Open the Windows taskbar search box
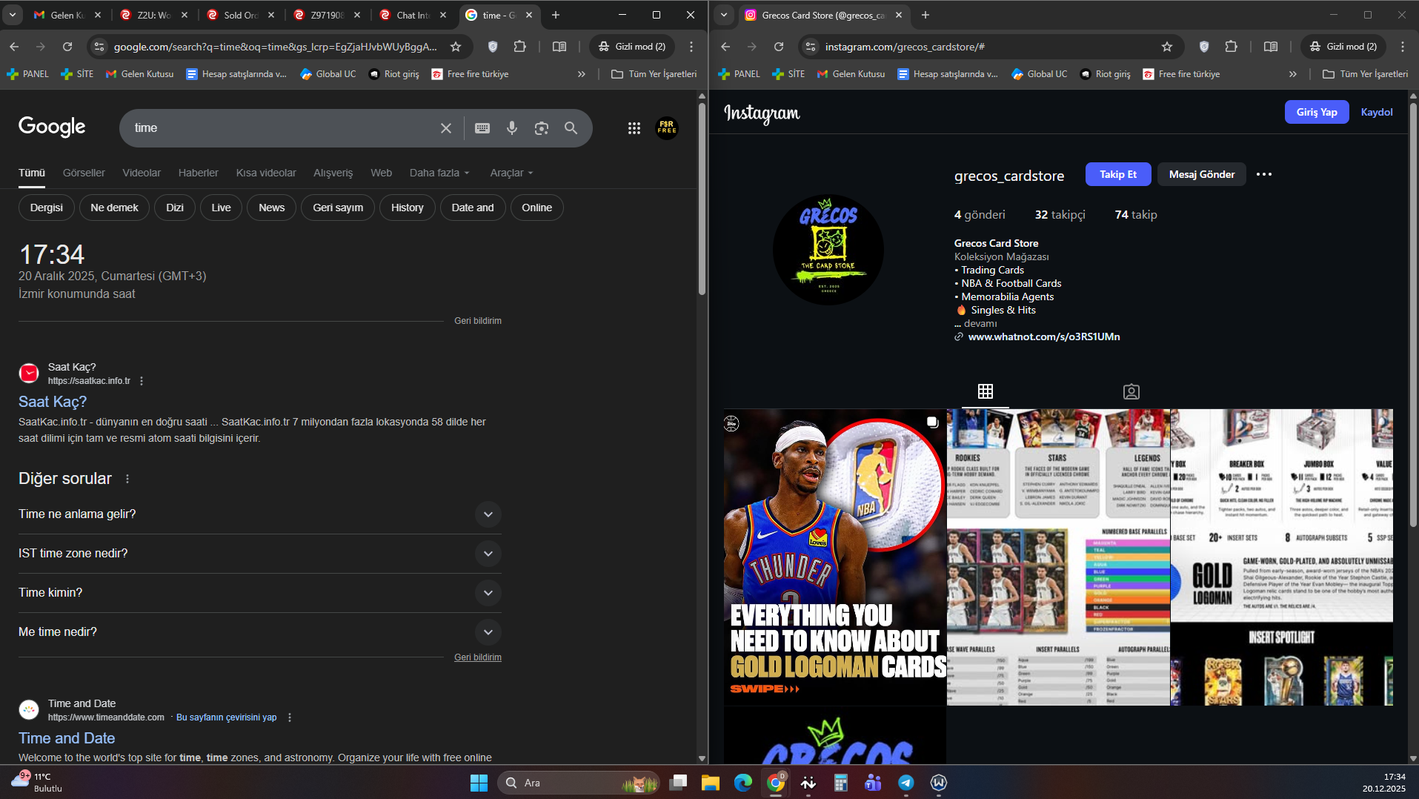This screenshot has height=799, width=1419. tap(579, 783)
